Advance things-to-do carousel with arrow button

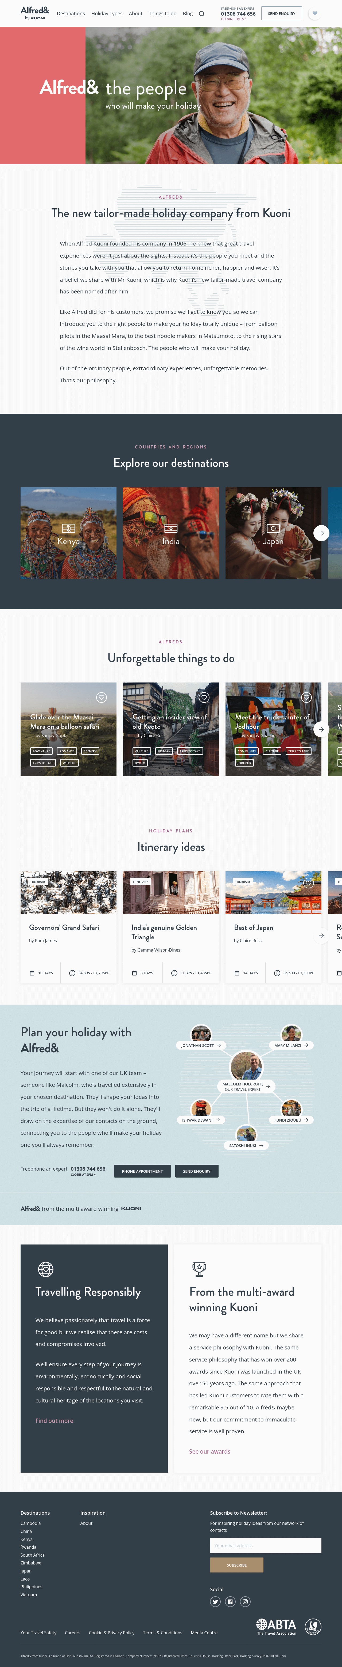321,729
